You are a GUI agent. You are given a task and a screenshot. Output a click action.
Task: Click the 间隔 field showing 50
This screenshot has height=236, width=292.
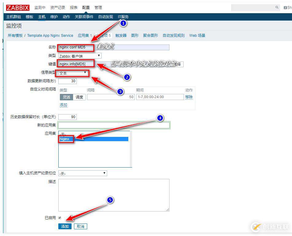pos(111,97)
